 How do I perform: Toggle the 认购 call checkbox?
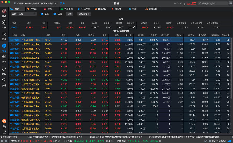click(42, 14)
